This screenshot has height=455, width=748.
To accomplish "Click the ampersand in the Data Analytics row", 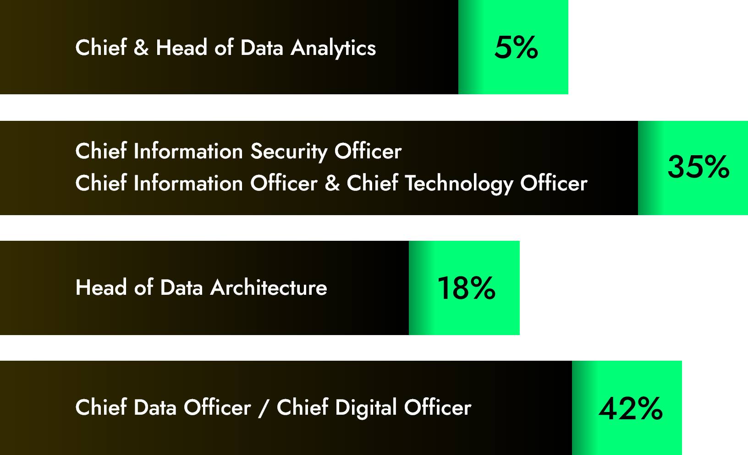I will point(141,48).
